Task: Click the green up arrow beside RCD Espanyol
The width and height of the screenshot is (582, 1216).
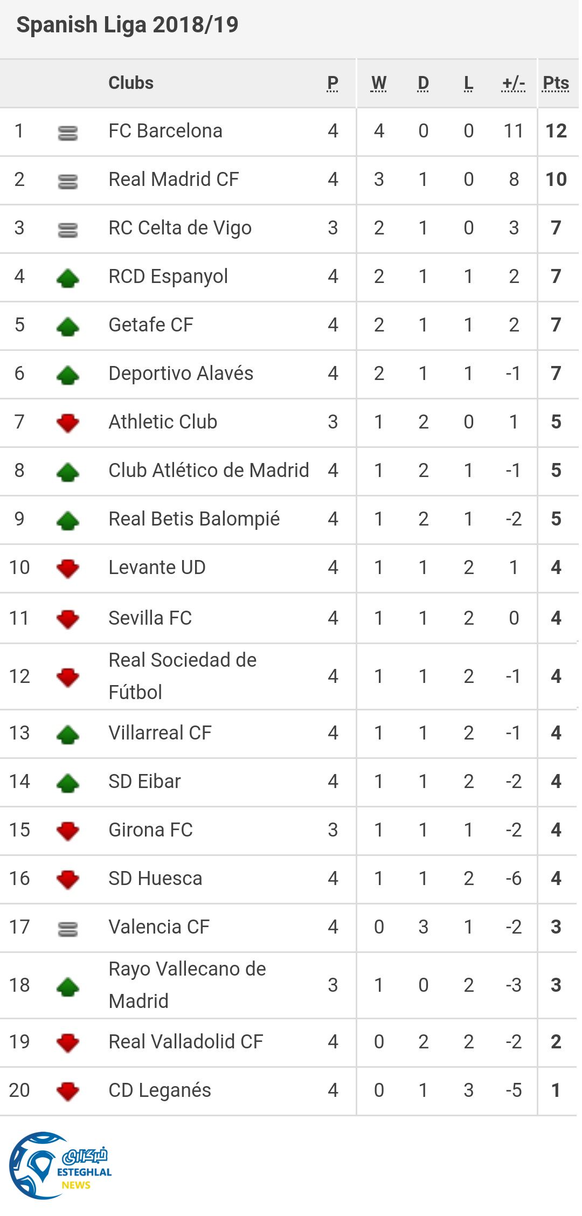Action: coord(68,278)
